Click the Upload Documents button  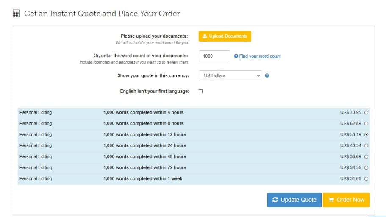point(225,36)
